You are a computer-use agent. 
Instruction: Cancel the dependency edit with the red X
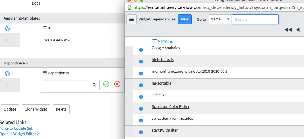coord(117,84)
